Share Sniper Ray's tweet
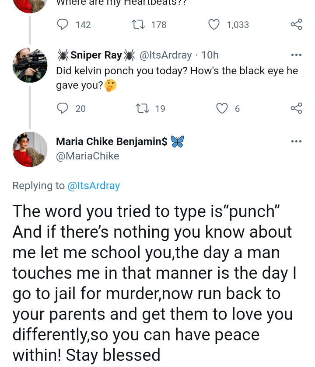Viewport: 315px width, 367px height. (x=296, y=108)
